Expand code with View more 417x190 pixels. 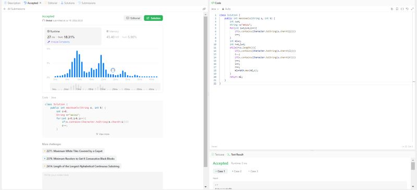[102, 134]
